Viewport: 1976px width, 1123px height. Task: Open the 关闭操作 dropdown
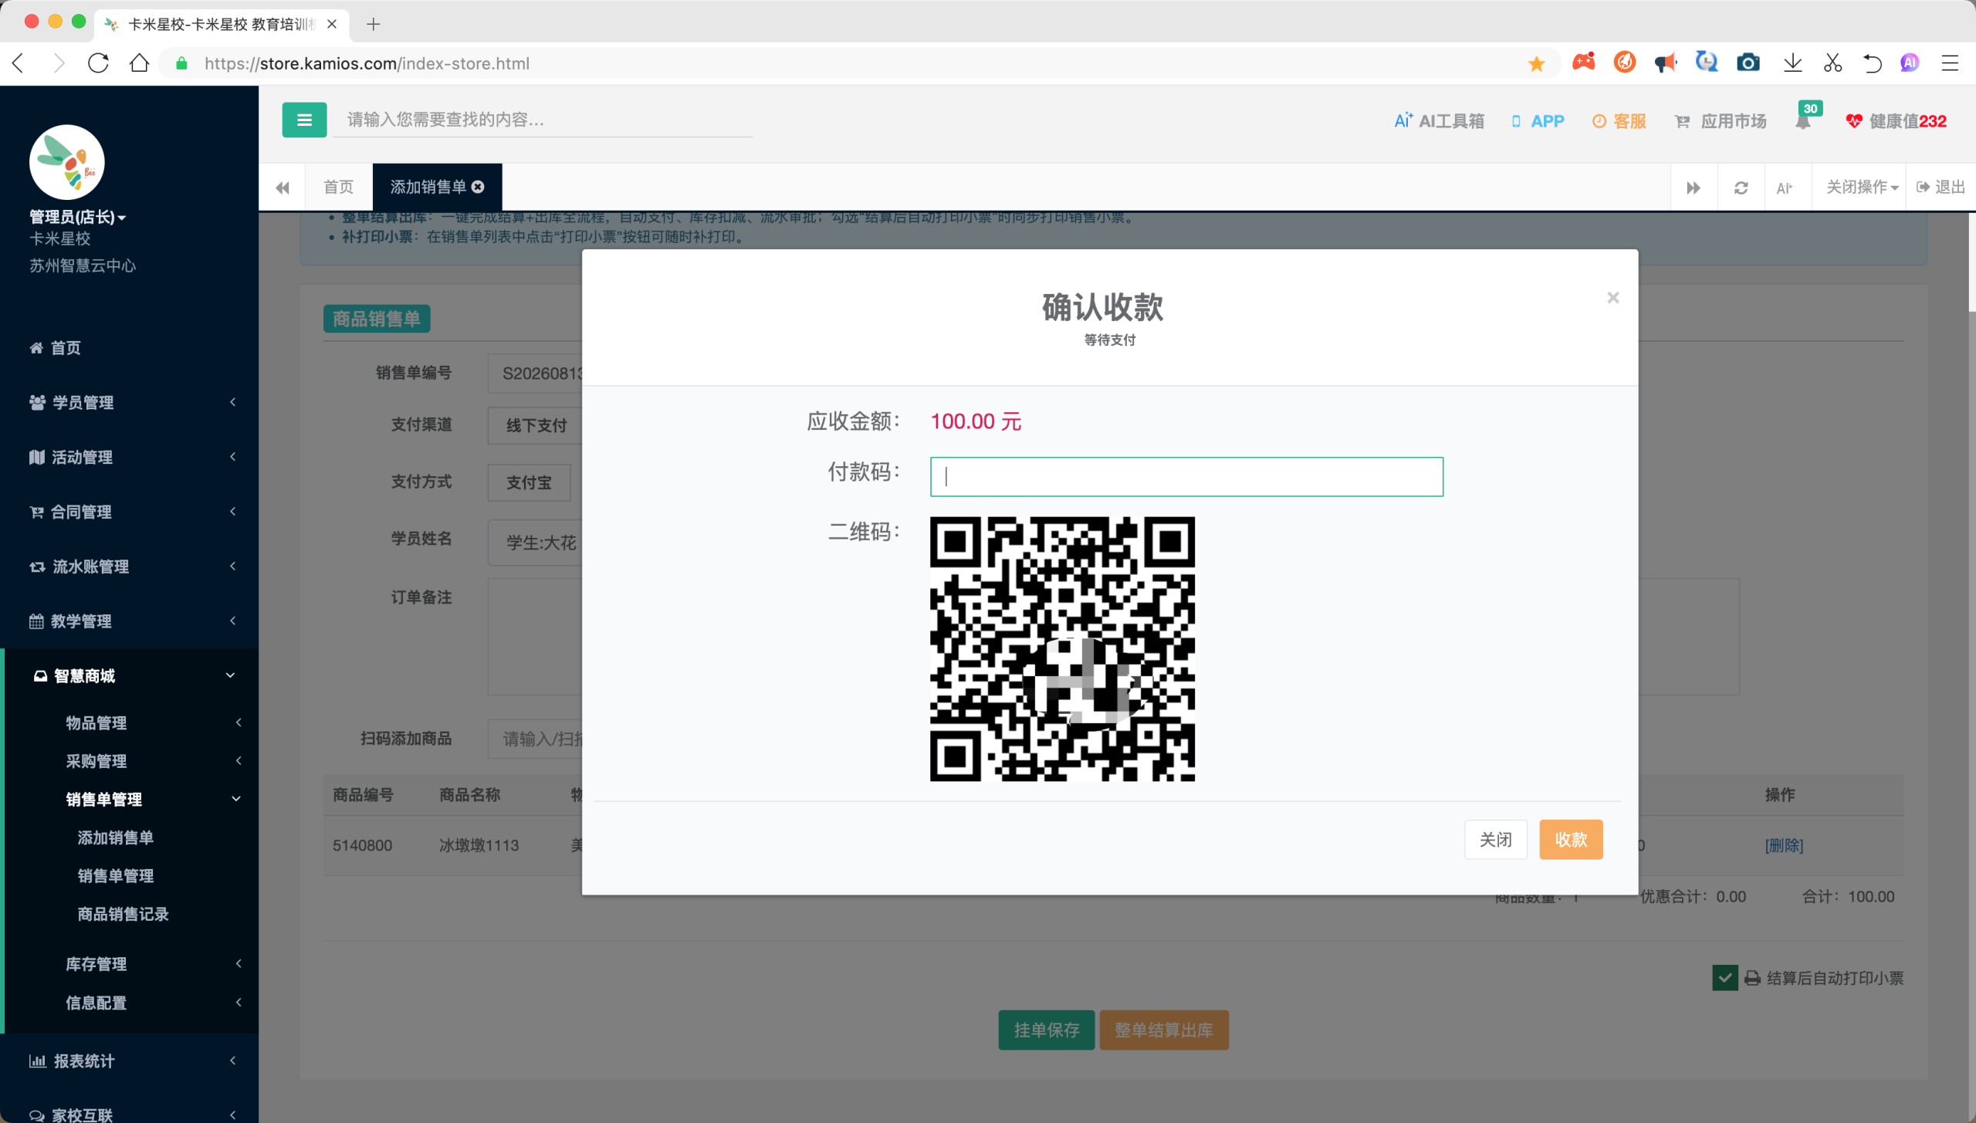(1862, 188)
